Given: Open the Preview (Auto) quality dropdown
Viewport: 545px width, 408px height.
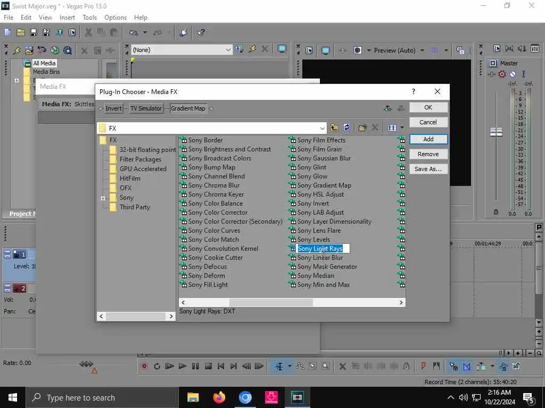Looking at the screenshot, I should (x=422, y=50).
